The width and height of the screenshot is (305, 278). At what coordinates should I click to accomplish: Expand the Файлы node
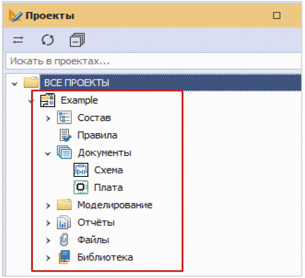(48, 241)
